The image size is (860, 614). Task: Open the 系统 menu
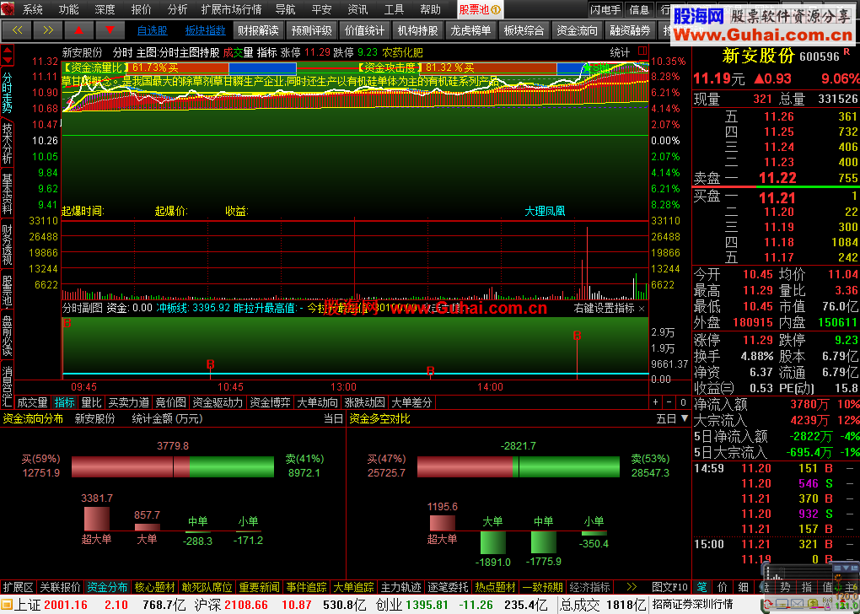[x=32, y=9]
